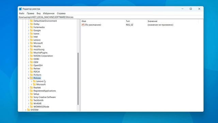Image resolution: width=218 pixels, height=123 pixels.
Task: Click the OEM folder icon
Action: coord(31,62)
